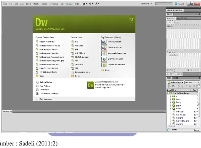Click the Connect to remote host icon
Viewport: 201px width, 148px height.
[169, 86]
